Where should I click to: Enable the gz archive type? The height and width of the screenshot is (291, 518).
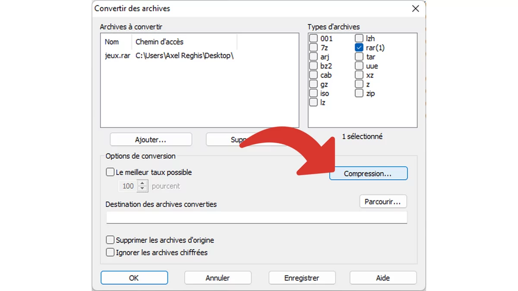coord(313,84)
